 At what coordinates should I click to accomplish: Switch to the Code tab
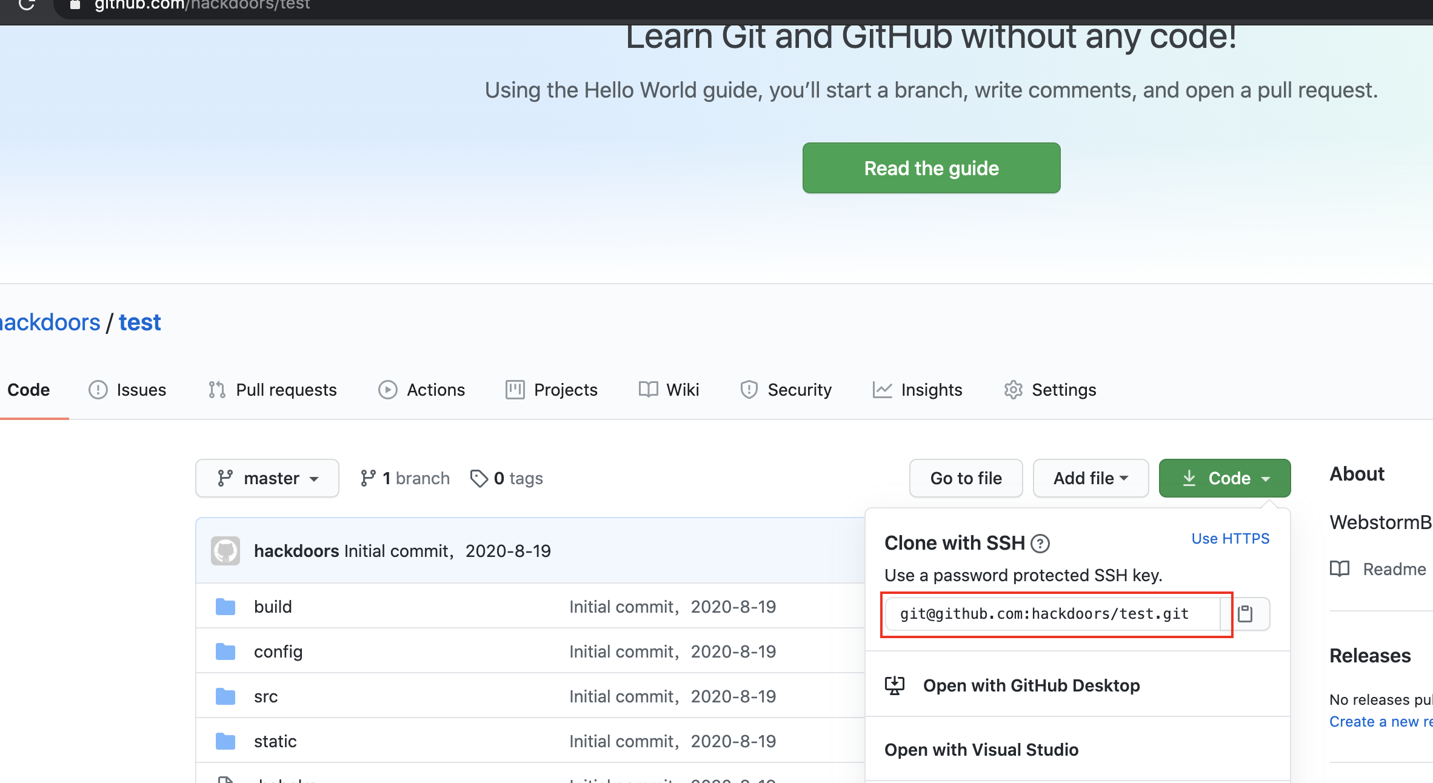tap(28, 390)
